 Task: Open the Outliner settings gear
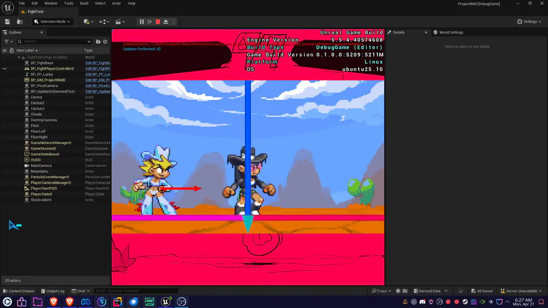pyautogui.click(x=105, y=41)
